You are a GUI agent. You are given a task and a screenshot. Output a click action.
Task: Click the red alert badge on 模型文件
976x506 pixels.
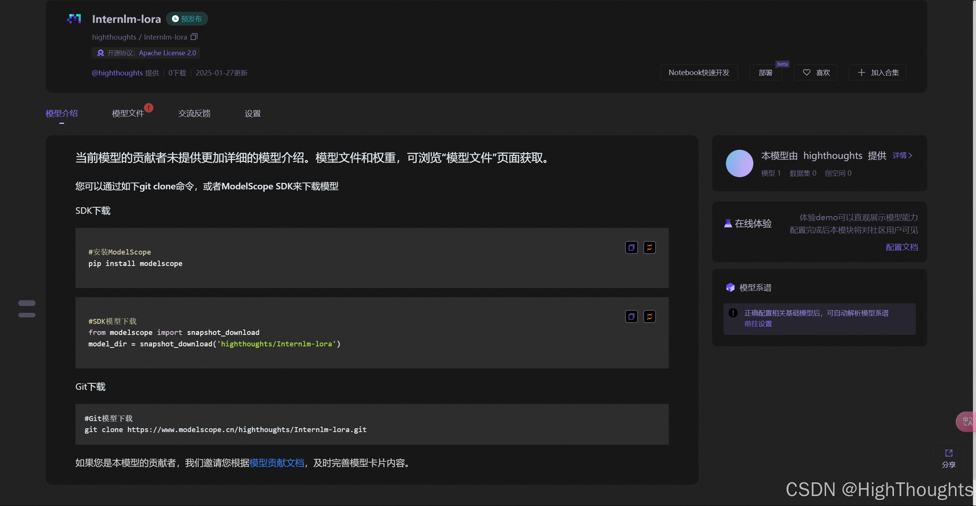[x=149, y=108]
